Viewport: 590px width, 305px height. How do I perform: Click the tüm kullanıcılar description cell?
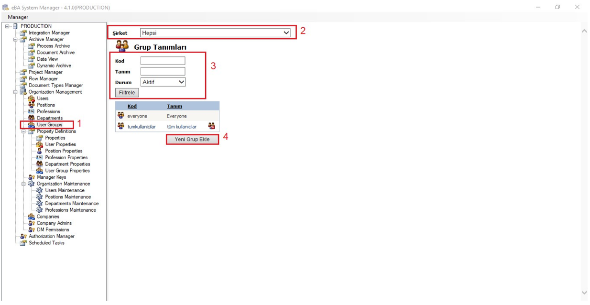(x=182, y=127)
